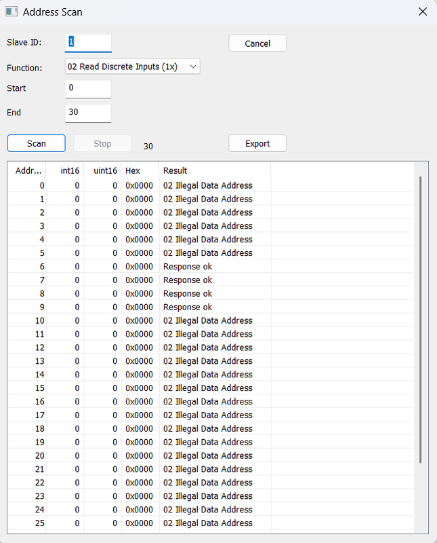Click the Cancel button

click(x=257, y=43)
